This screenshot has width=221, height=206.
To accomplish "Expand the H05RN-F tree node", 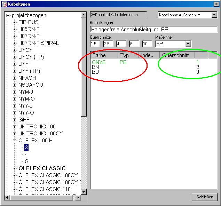I will [x=14, y=29].
